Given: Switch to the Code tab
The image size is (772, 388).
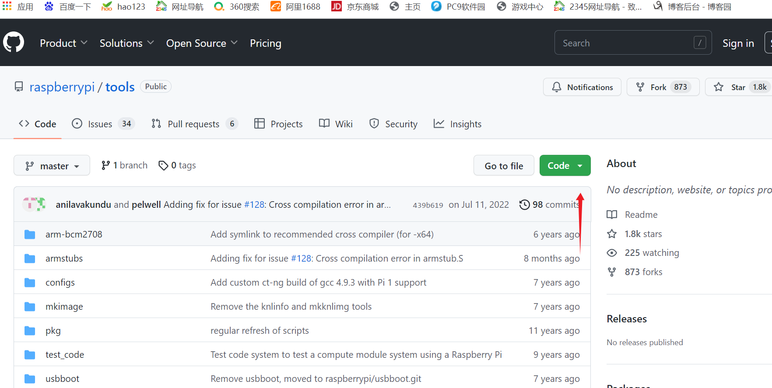Looking at the screenshot, I should 38,124.
